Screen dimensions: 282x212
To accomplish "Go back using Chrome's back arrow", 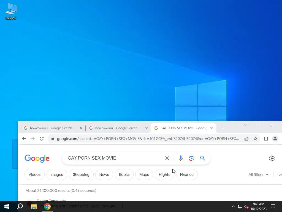I will pyautogui.click(x=24, y=139).
